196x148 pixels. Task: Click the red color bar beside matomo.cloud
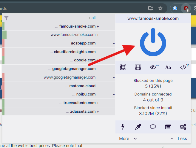(x=3, y=86)
